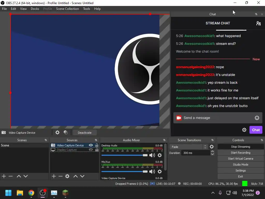Screen dimensions: 265x199
Task: Enable Studio Mode
Action: point(240,165)
